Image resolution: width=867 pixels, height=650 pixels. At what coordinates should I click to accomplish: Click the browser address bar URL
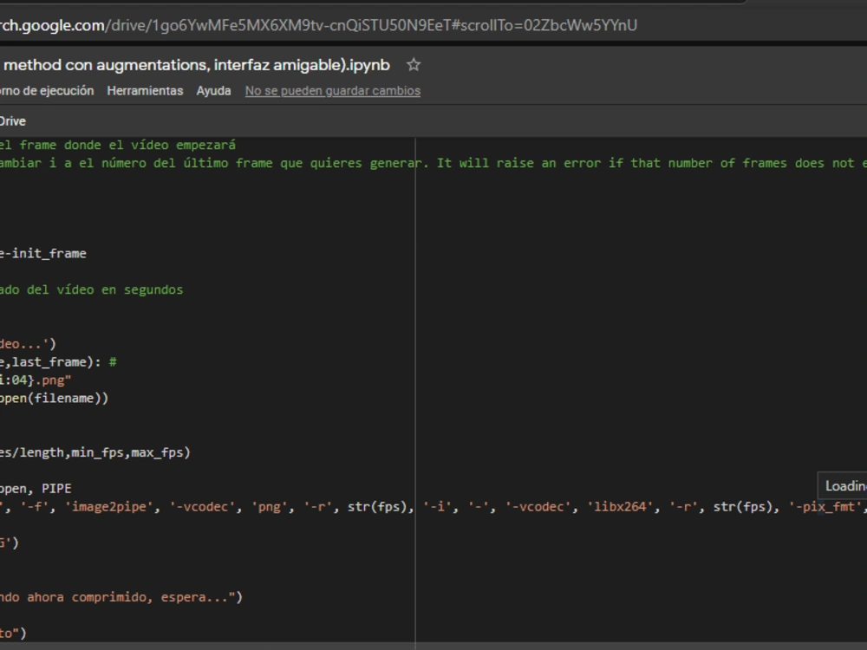point(318,25)
